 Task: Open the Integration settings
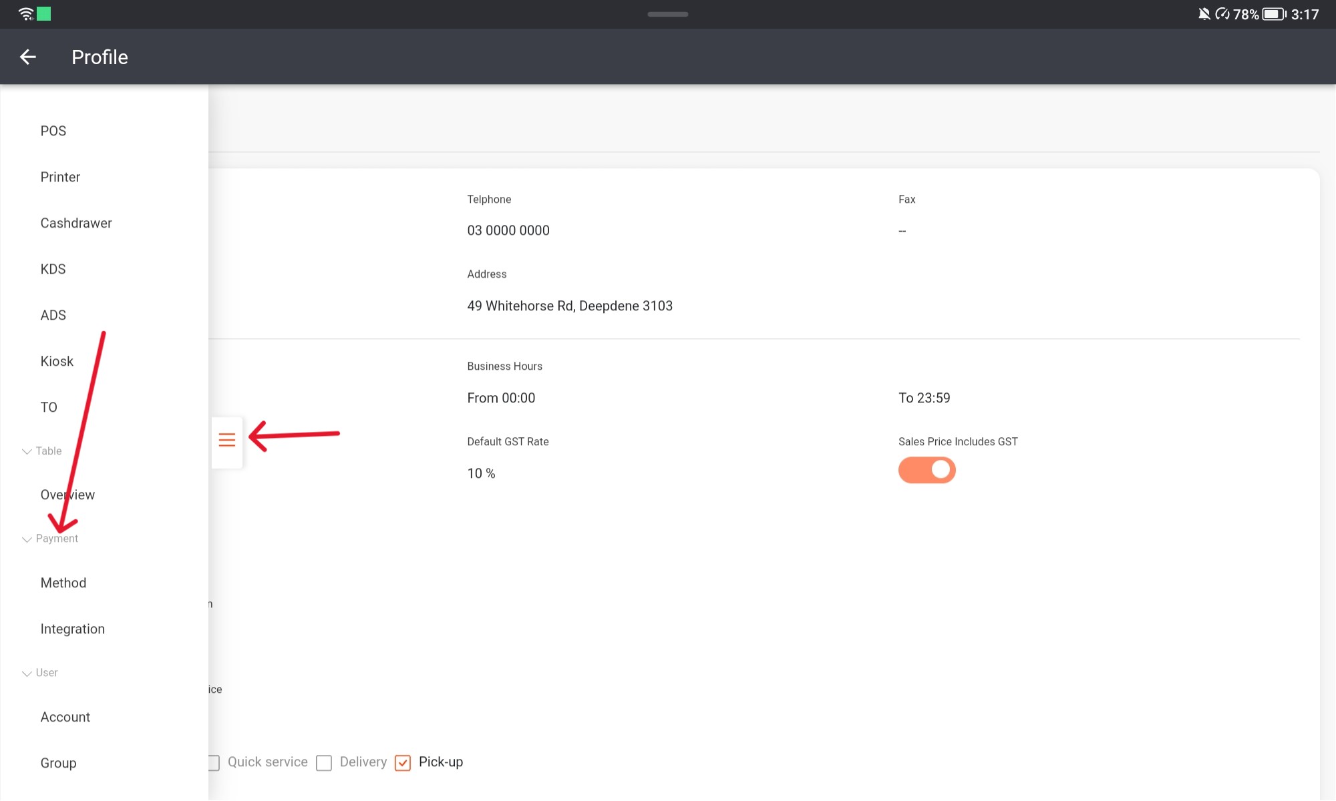(73, 628)
